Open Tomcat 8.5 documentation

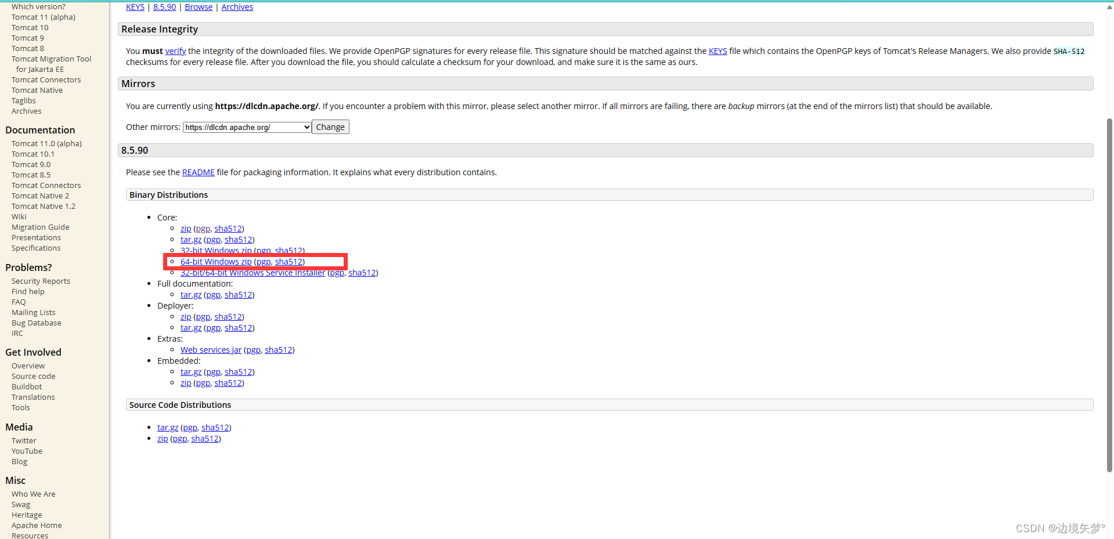tap(31, 175)
